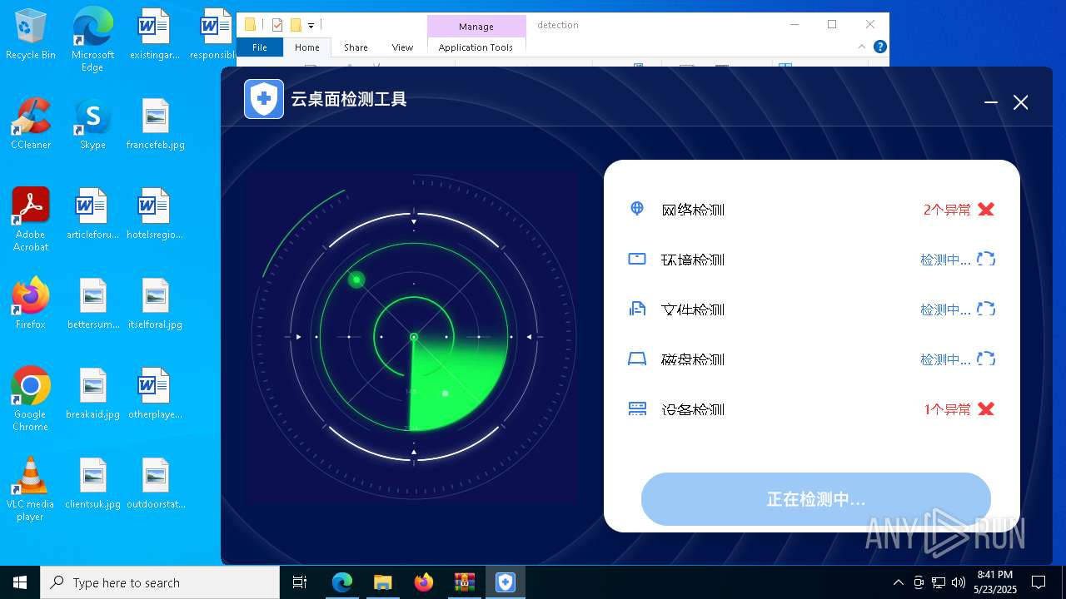Click the disk detection drive icon

(x=637, y=359)
